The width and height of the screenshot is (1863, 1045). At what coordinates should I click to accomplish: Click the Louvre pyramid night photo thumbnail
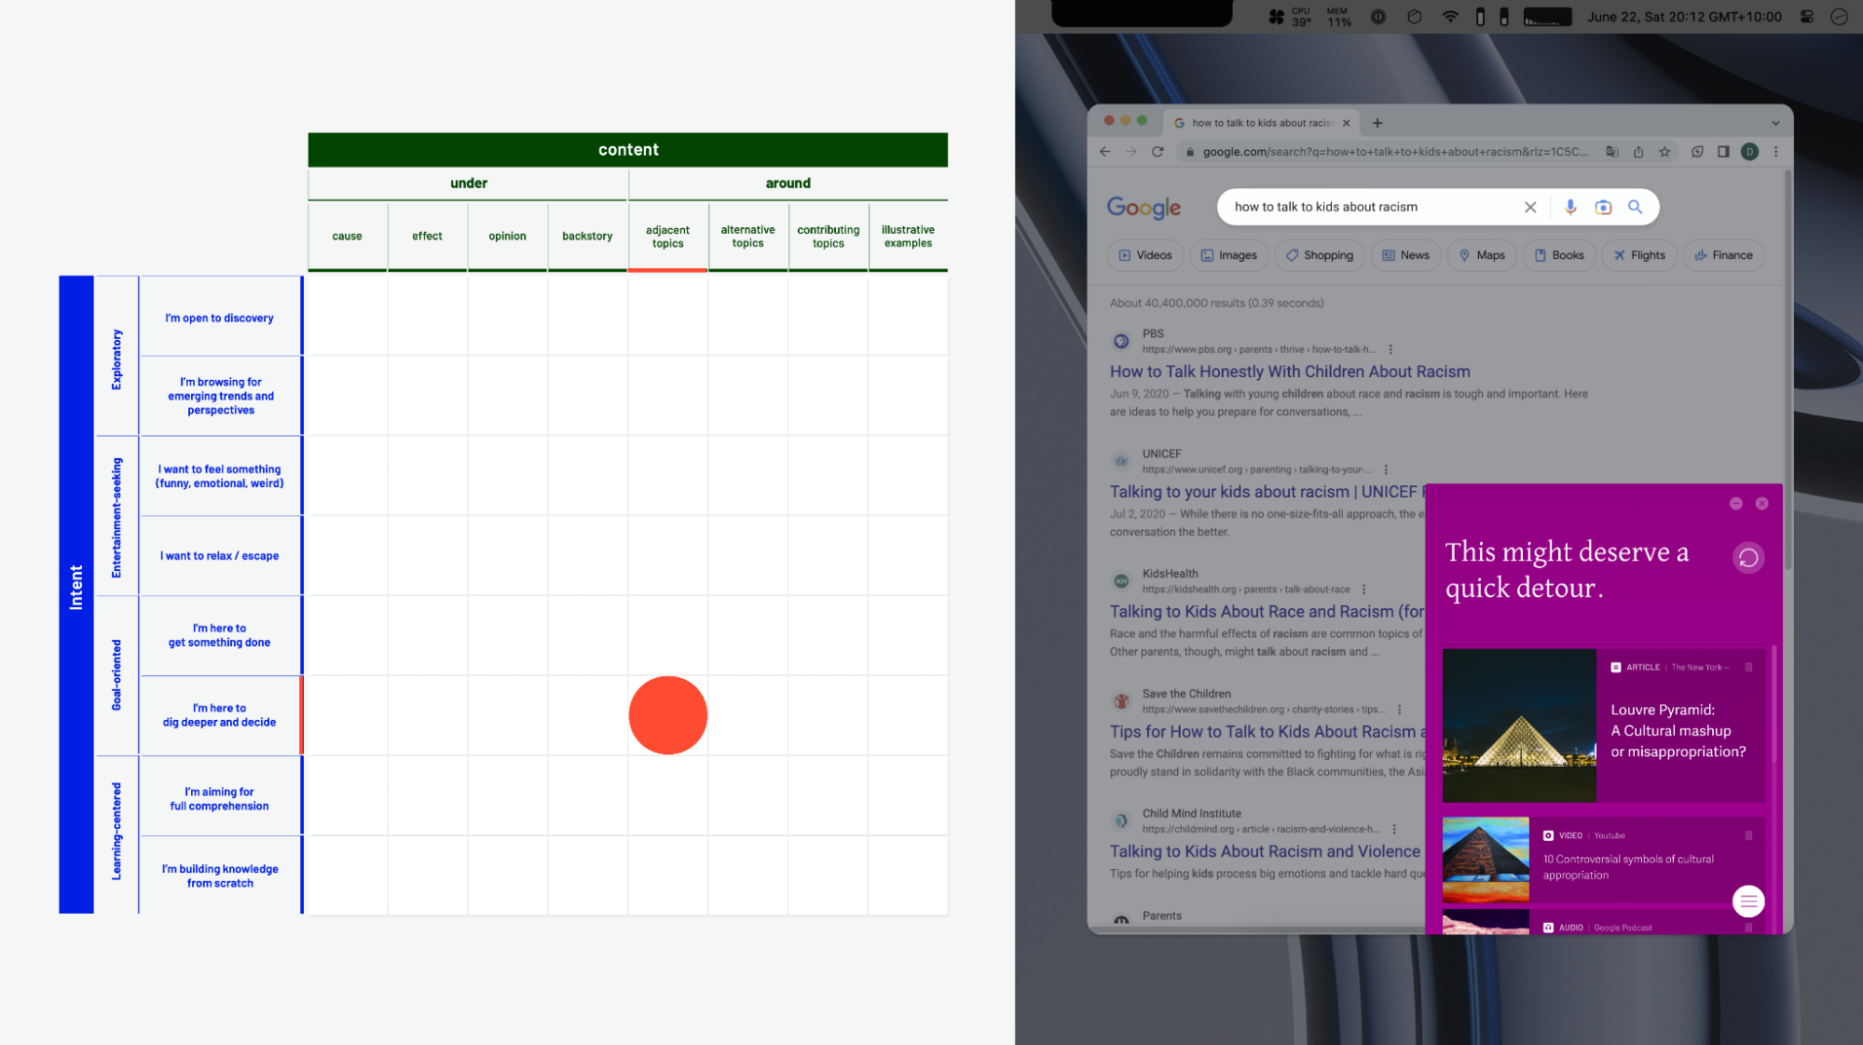[x=1519, y=726]
